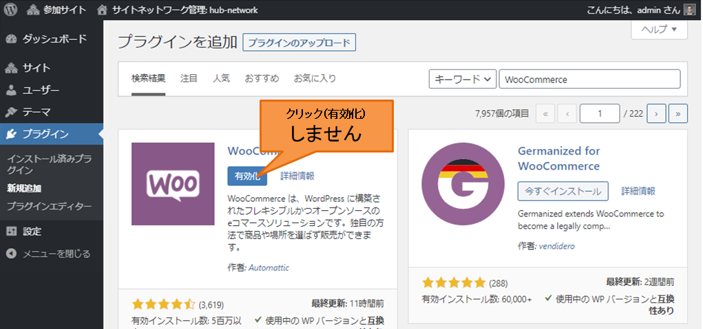
Task: Click the vendidero author link
Action: [x=557, y=246]
